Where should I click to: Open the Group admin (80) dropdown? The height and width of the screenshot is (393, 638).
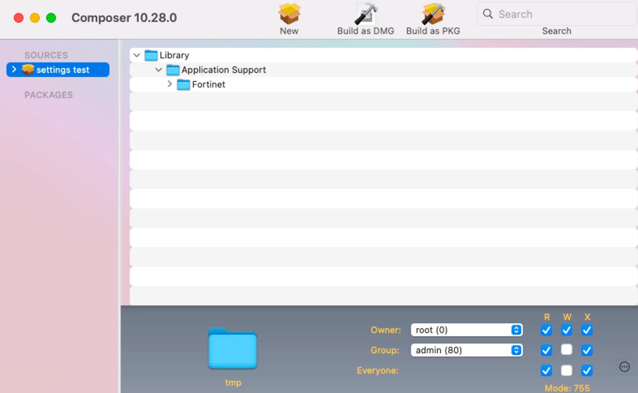pos(467,350)
